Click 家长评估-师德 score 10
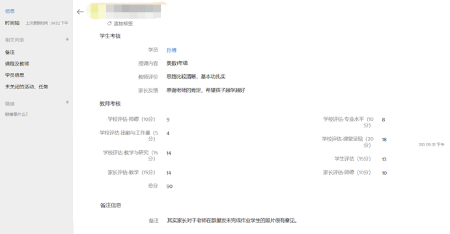 click(384, 173)
